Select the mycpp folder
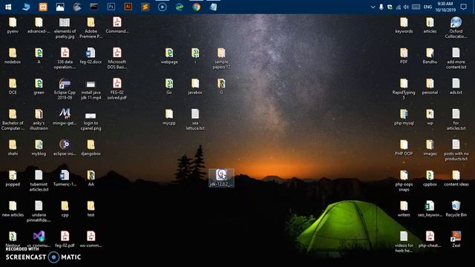The height and width of the screenshot is (267, 475). (169, 117)
